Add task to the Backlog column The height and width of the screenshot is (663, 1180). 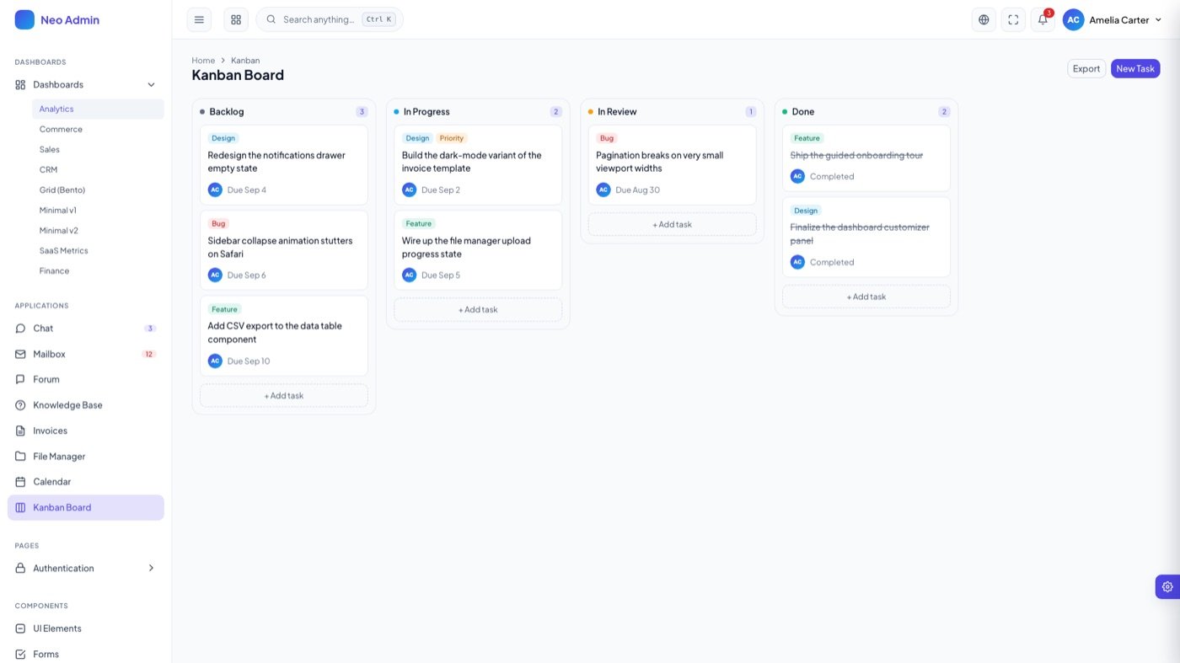tap(284, 395)
